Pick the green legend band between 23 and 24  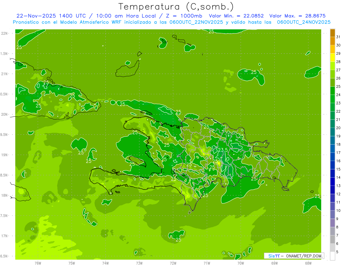point(332,99)
